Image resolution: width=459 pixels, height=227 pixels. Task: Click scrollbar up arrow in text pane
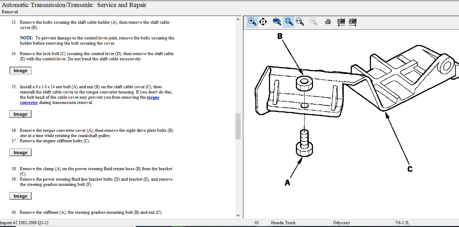238,19
